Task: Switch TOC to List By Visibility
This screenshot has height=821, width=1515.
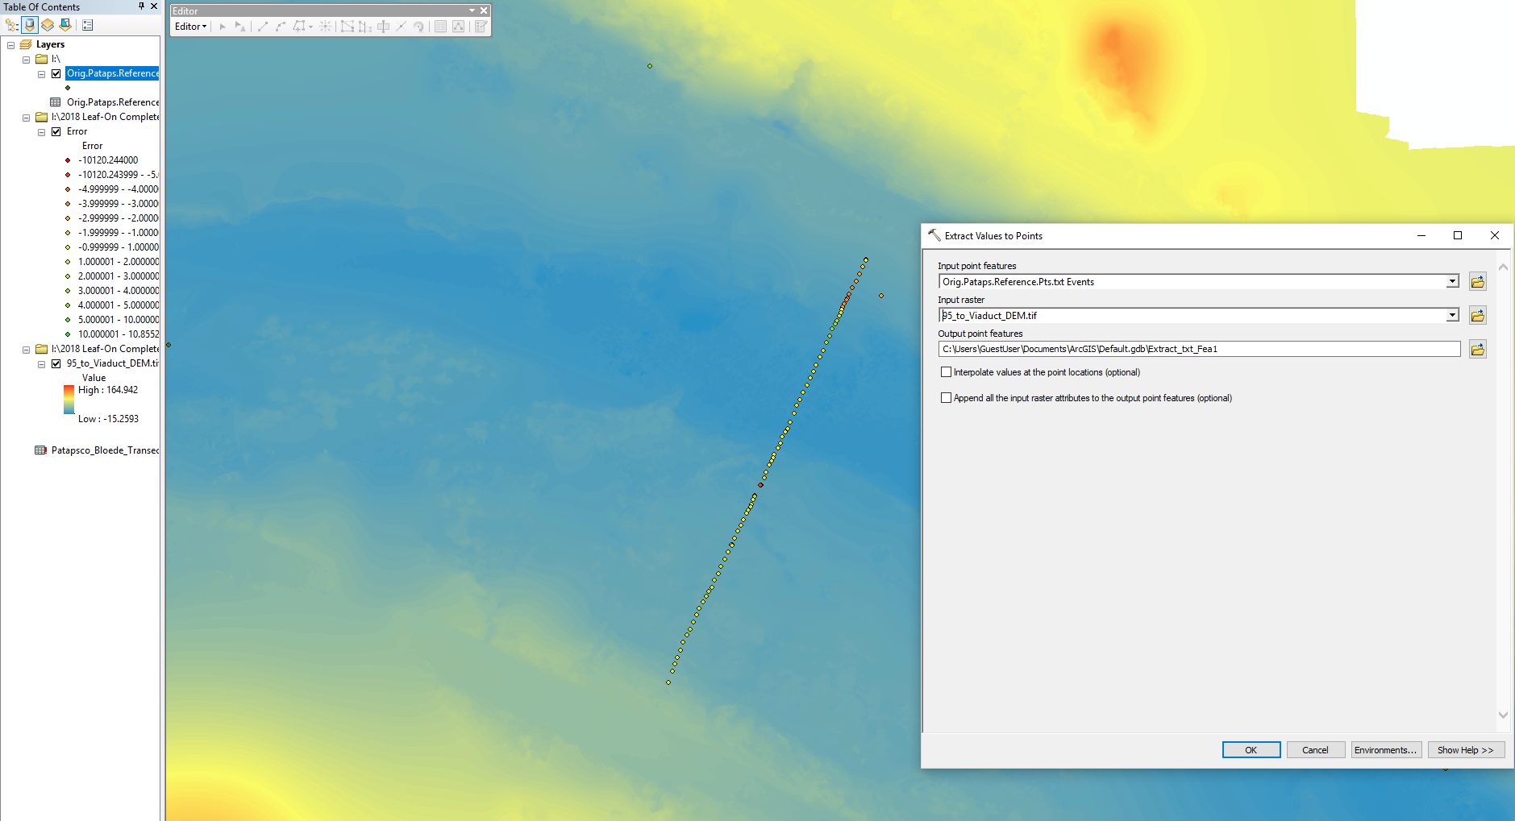Action: (x=48, y=25)
